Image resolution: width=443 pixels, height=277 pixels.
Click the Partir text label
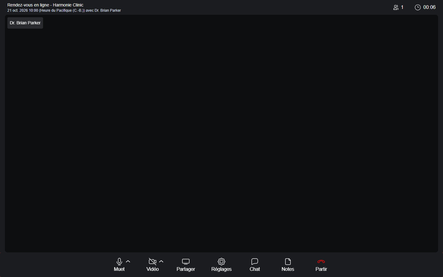[321, 269]
